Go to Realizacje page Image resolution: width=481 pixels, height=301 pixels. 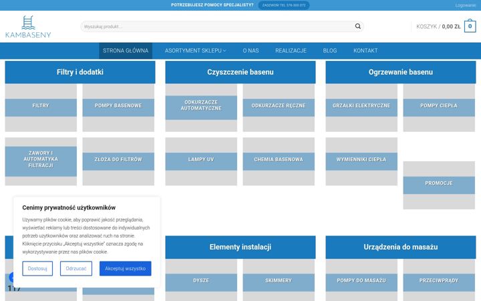(291, 51)
